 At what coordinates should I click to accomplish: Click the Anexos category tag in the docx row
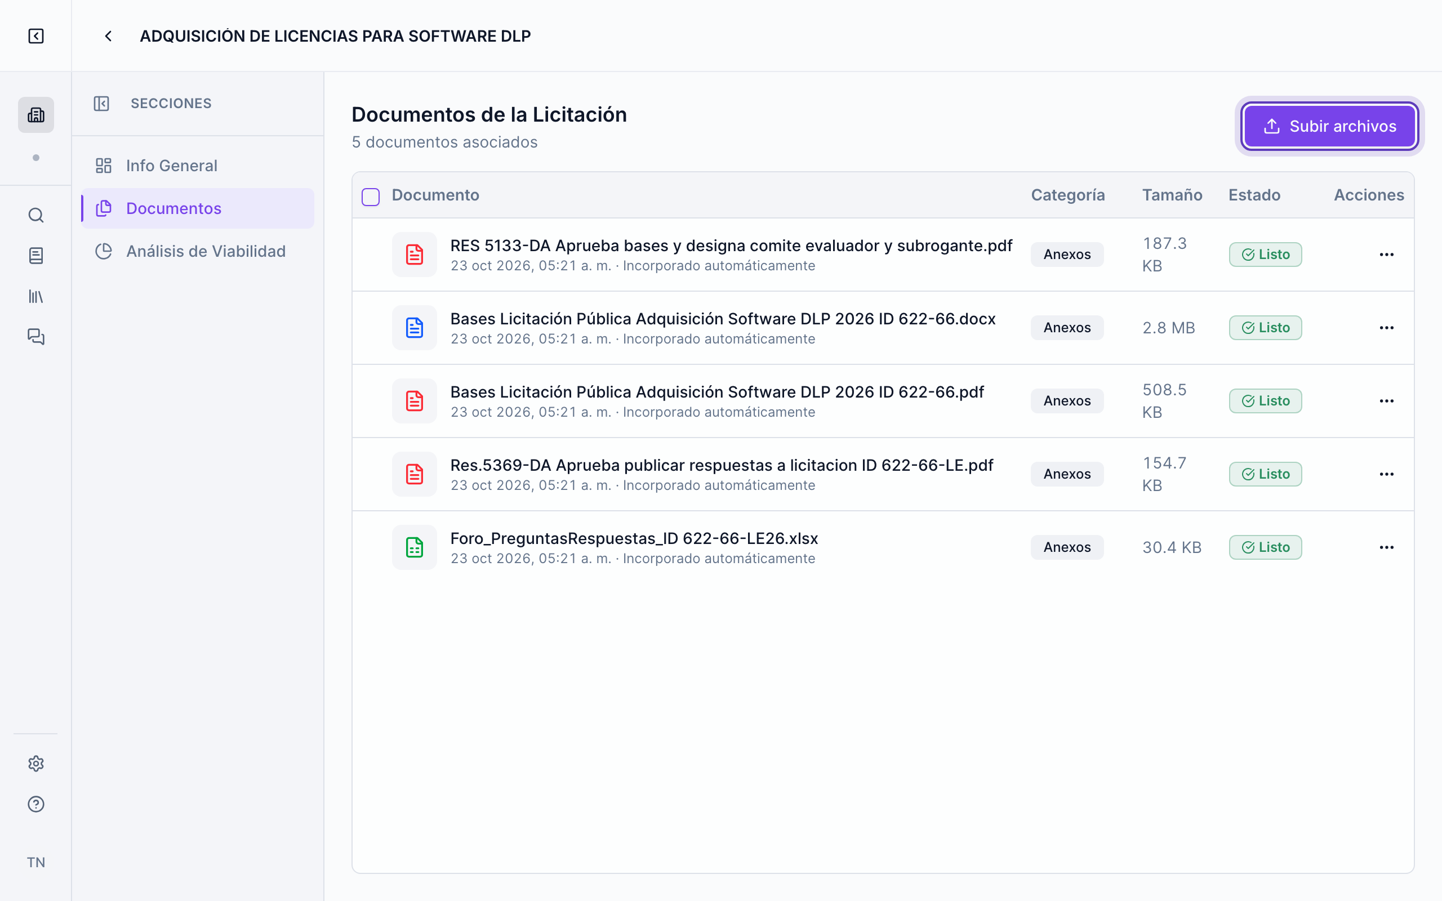click(1067, 328)
